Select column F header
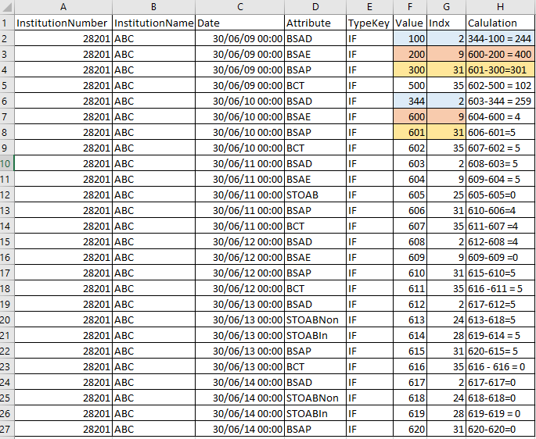The image size is (536, 439). point(410,7)
